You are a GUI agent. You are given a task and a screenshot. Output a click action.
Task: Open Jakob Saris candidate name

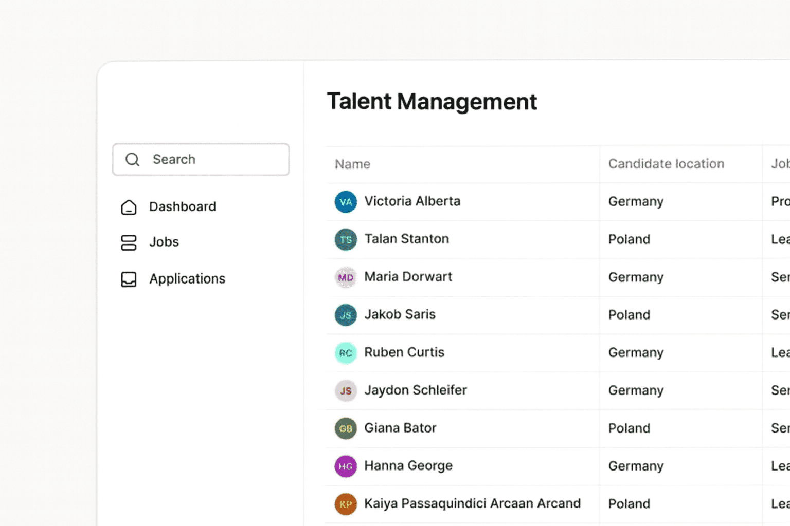(x=400, y=314)
